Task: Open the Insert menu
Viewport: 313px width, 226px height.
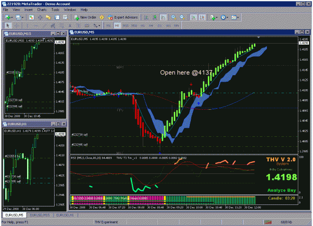Action: [29, 10]
